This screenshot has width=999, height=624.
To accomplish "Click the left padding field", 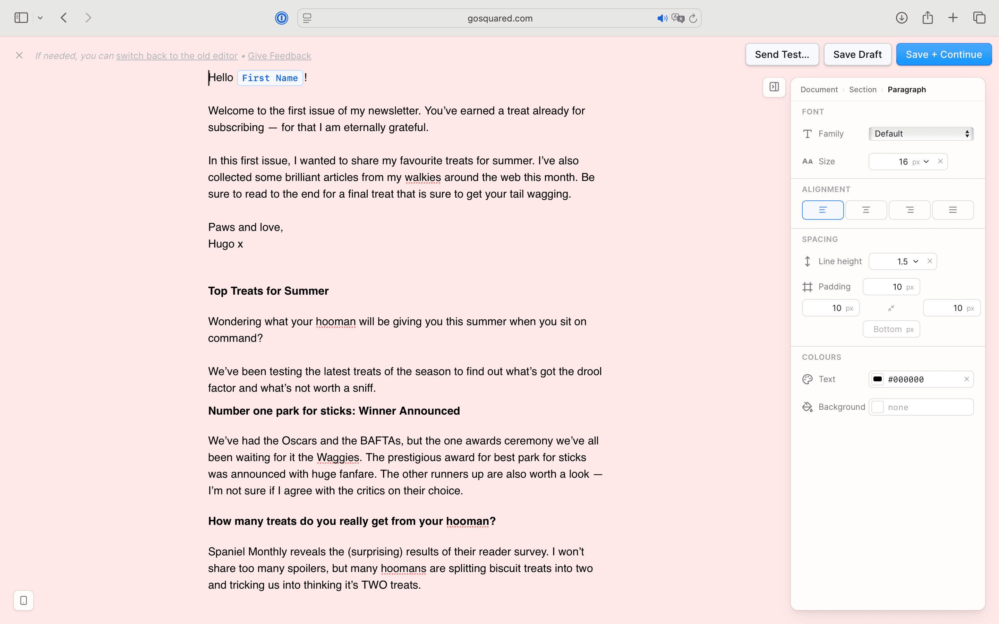I will click(x=830, y=308).
